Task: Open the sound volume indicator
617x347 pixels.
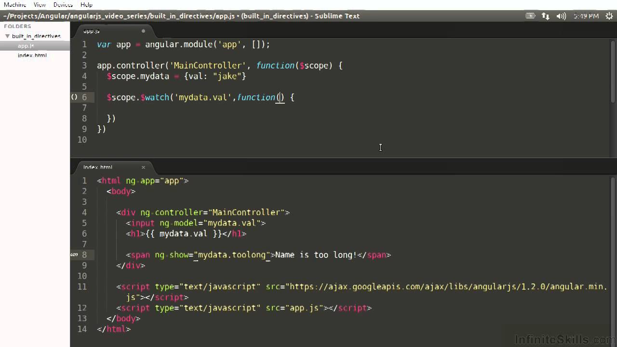Action: (561, 16)
